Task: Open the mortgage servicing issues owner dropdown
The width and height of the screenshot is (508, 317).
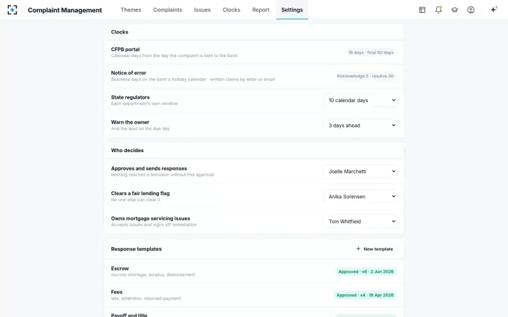Action: [361, 221]
